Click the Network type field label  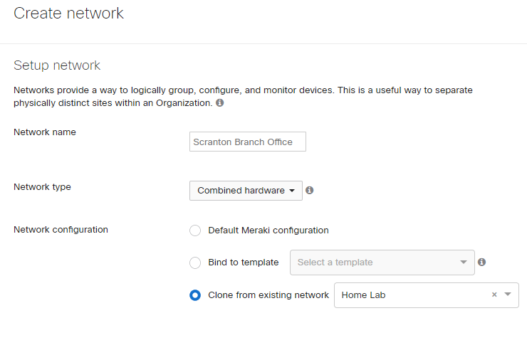point(42,186)
